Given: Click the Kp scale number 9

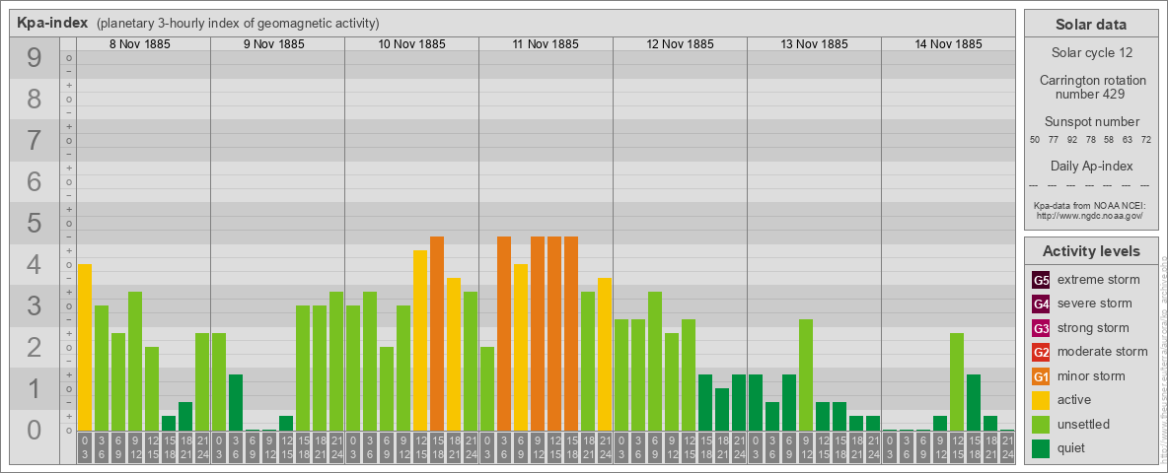Looking at the screenshot, I should (34, 58).
